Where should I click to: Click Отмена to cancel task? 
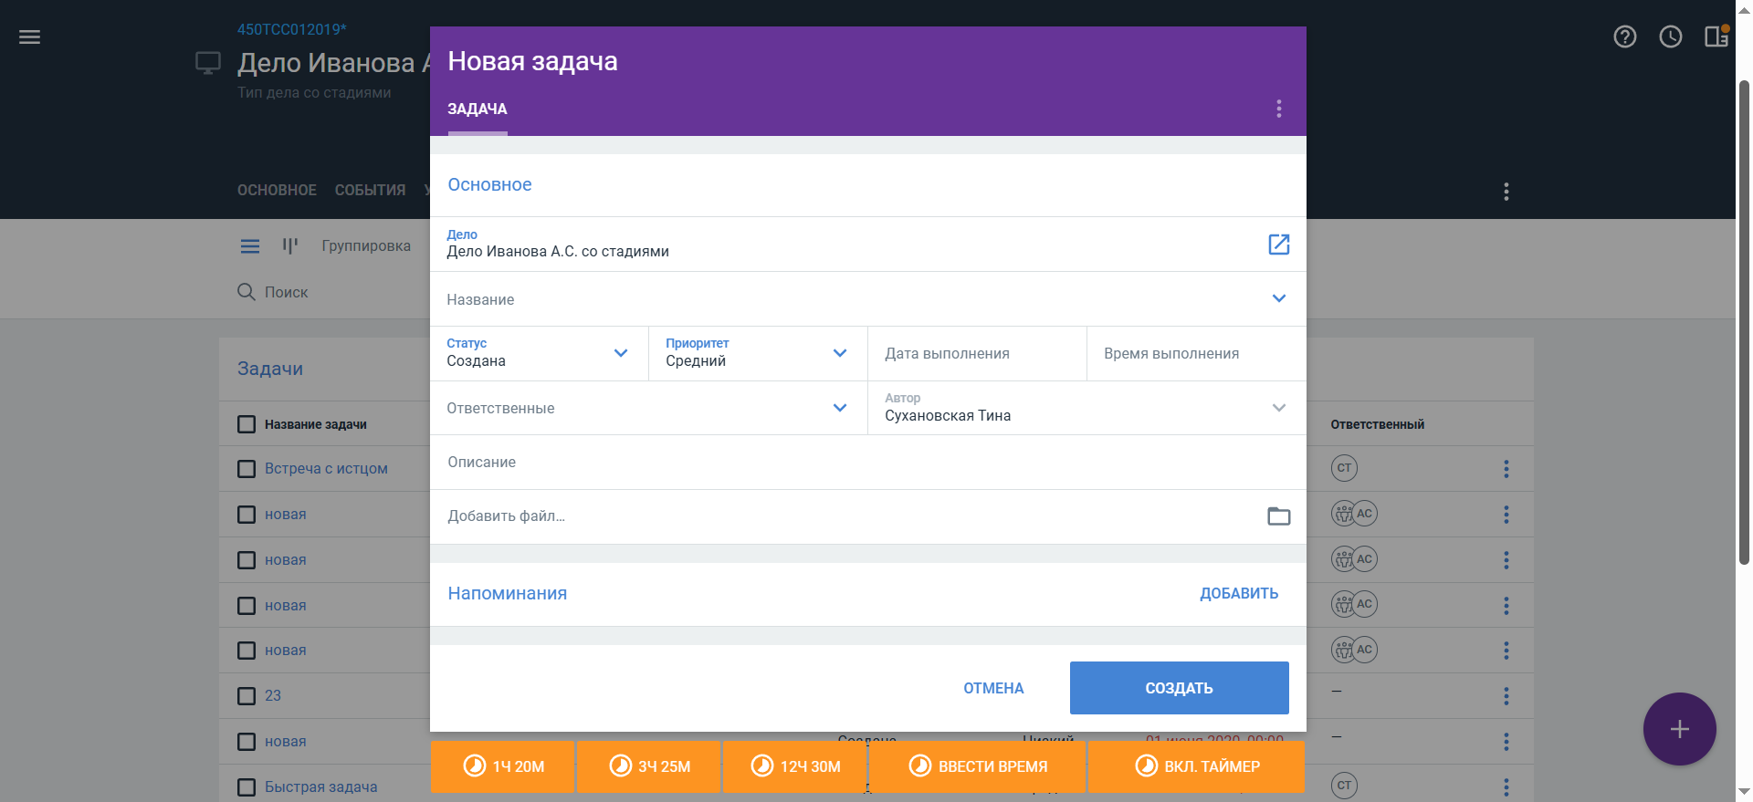pyautogui.click(x=993, y=688)
